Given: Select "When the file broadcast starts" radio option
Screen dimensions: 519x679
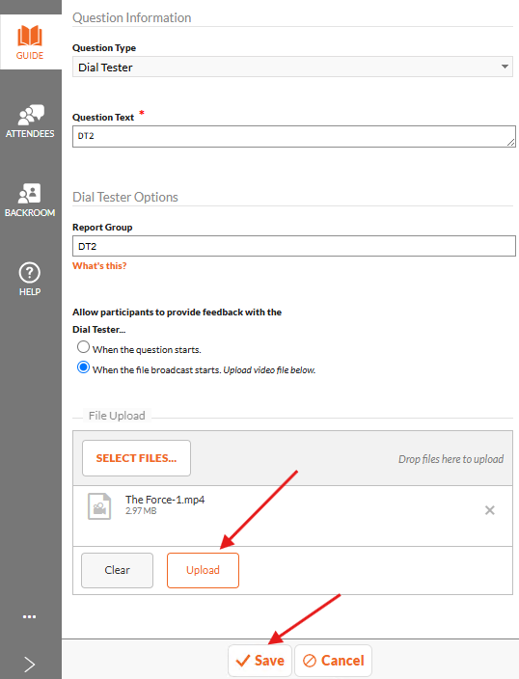Looking at the screenshot, I should [x=83, y=367].
